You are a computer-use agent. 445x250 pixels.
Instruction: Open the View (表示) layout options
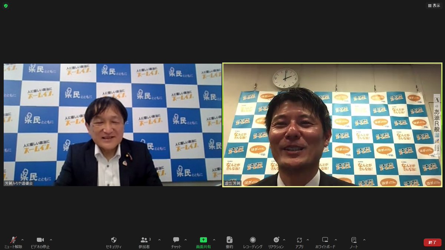pos(434,6)
